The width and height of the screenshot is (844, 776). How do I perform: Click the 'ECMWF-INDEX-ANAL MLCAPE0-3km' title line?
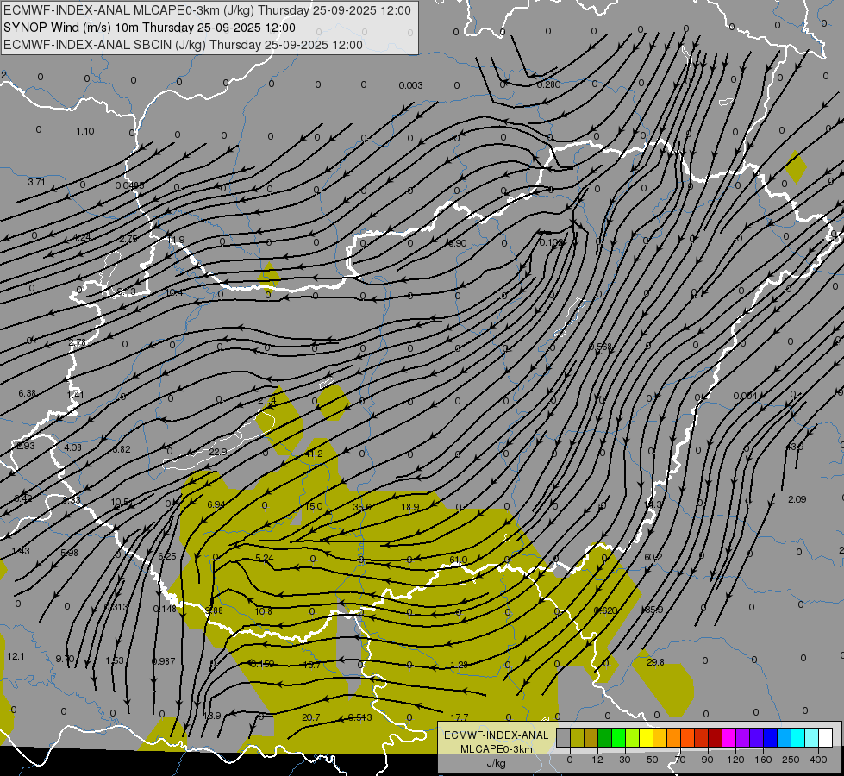pyautogui.click(x=207, y=10)
